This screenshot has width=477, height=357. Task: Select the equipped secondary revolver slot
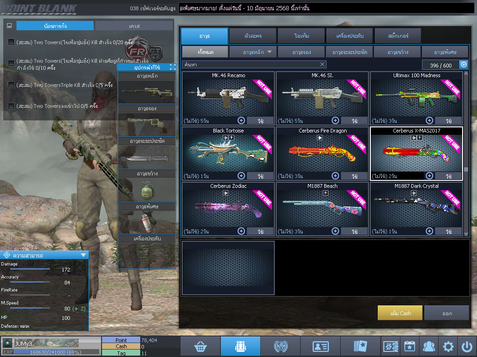[x=147, y=125]
